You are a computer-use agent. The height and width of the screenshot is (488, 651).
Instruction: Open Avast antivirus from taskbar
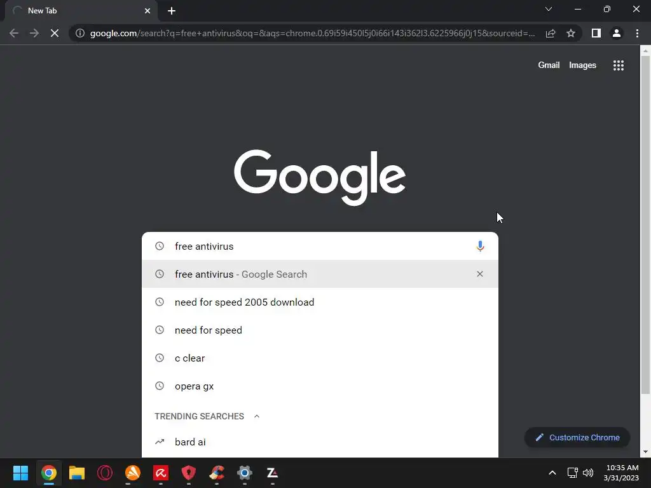133,473
